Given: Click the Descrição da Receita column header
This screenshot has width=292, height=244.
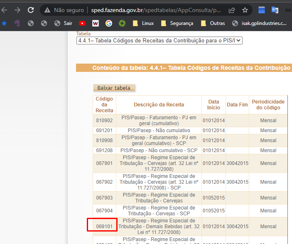Looking at the screenshot, I should 159,105.
